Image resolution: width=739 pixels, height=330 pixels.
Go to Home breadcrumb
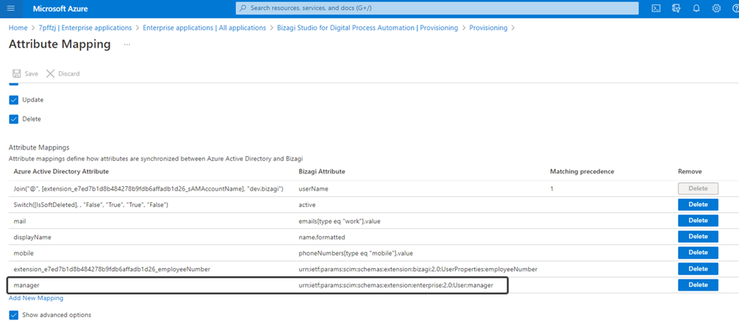(18, 28)
